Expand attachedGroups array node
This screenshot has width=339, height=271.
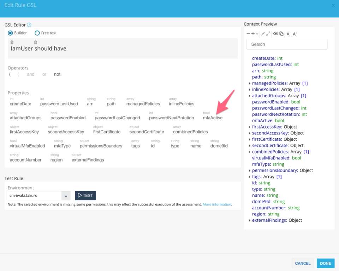(249, 96)
